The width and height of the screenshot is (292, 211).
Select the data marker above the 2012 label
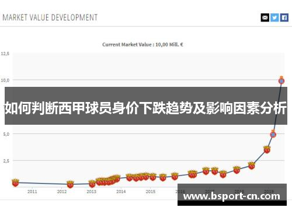point(70,184)
